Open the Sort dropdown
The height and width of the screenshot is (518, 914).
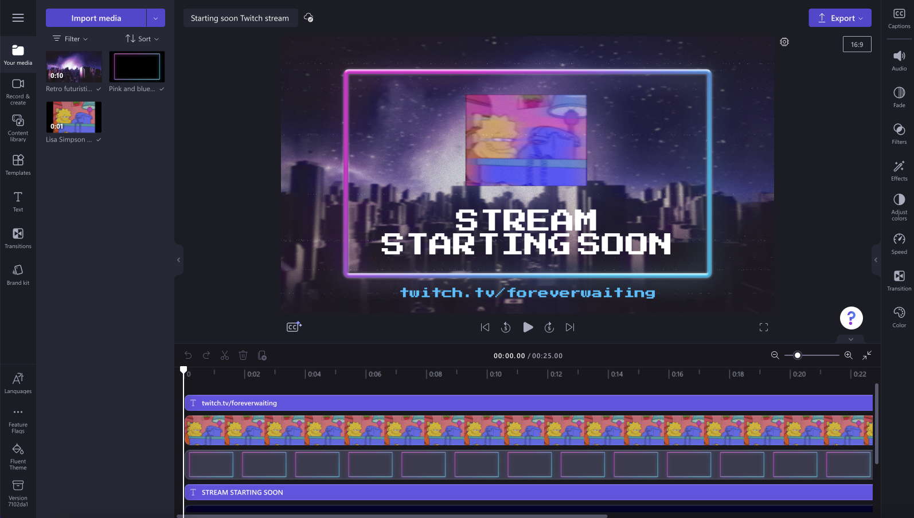(x=142, y=38)
